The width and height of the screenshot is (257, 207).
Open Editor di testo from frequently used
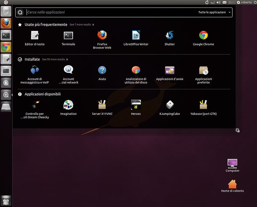(x=35, y=38)
